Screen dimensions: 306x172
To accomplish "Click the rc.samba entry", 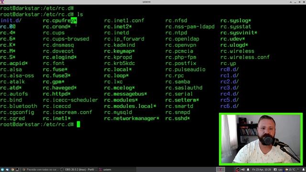I will pos(178,82).
